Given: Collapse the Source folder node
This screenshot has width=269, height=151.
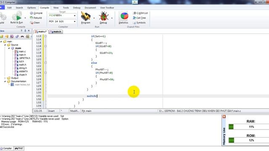Looking at the screenshot, I should point(5,45).
